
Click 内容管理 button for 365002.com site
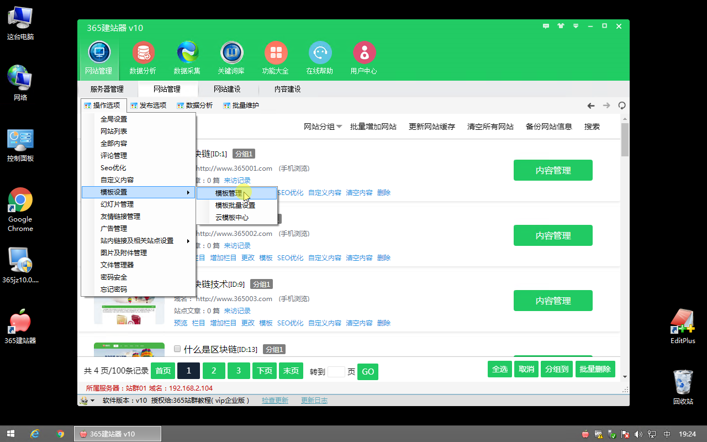(553, 235)
